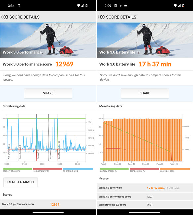
Task: Click the snowflake logo in left screen header
Action: tap(6, 17)
